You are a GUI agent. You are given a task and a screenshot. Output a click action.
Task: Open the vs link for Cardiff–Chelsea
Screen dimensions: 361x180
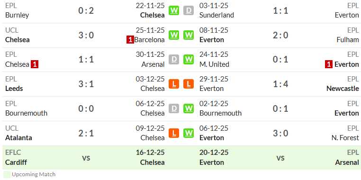coord(86,158)
